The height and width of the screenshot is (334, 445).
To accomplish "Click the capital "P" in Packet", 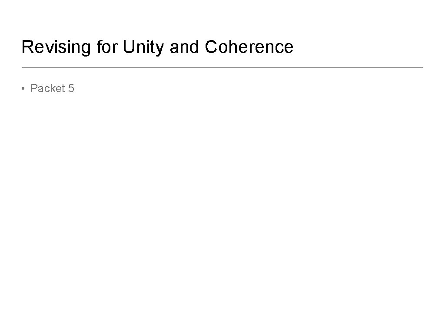I will (x=34, y=89).
